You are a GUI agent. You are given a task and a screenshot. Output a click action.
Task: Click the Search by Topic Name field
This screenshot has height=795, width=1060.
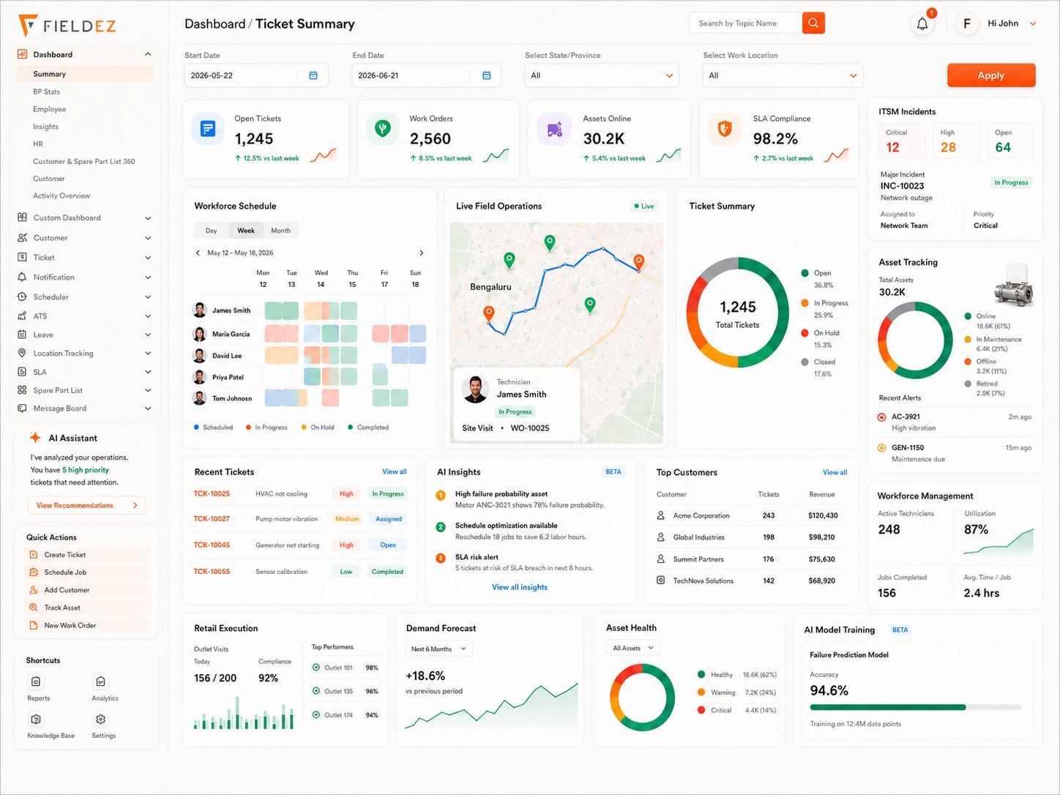pos(745,23)
